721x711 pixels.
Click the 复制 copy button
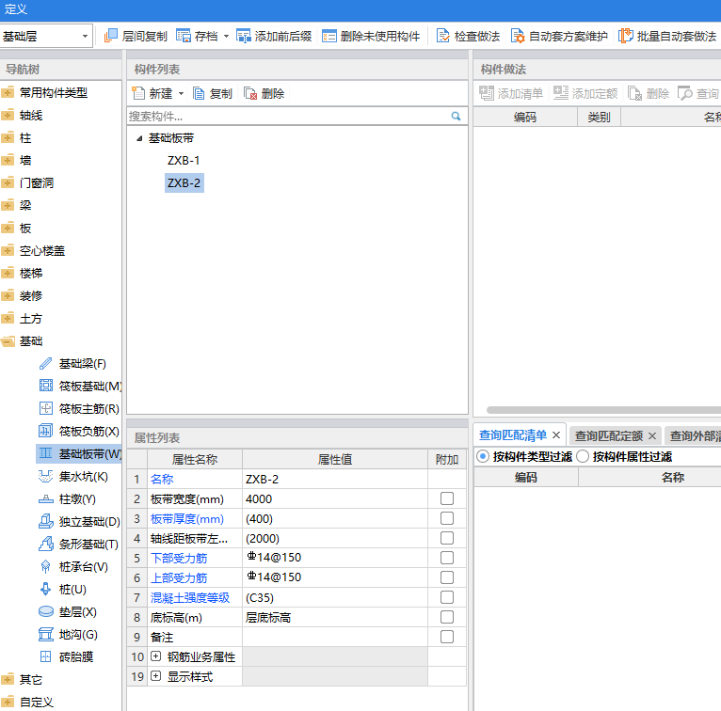(x=213, y=94)
